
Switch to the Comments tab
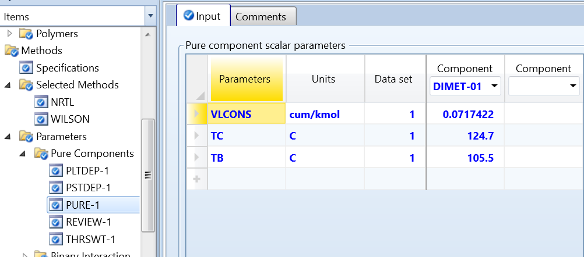pos(261,17)
